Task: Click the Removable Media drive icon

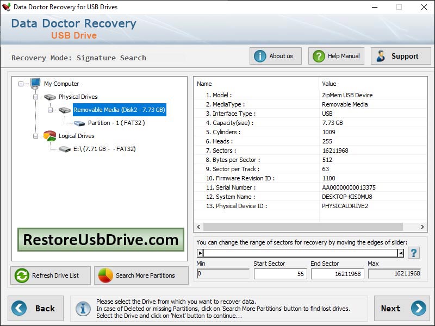Action: tap(64, 110)
